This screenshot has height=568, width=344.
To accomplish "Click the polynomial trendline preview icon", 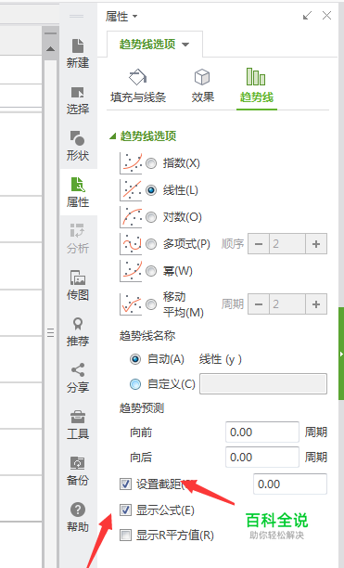I will click(131, 244).
